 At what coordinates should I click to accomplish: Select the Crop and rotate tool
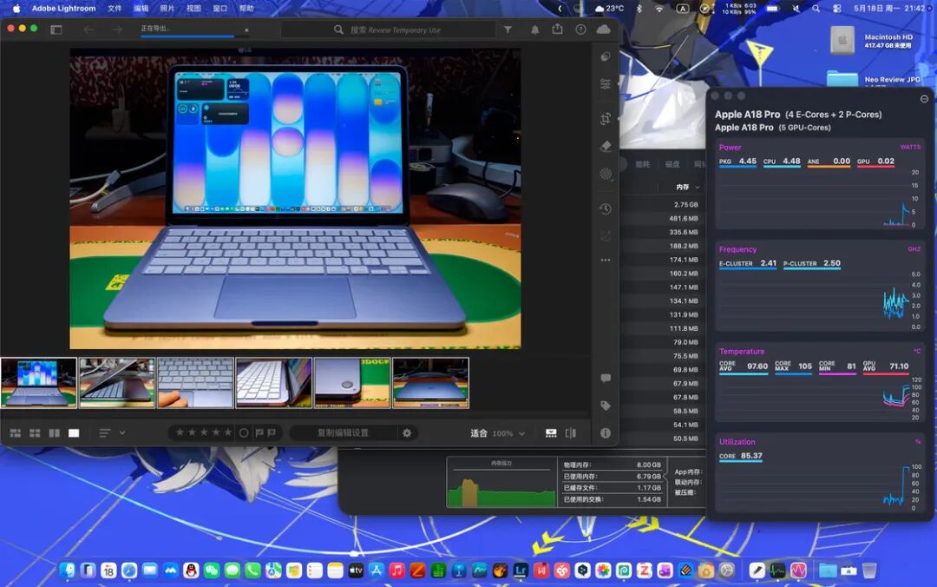[x=606, y=118]
